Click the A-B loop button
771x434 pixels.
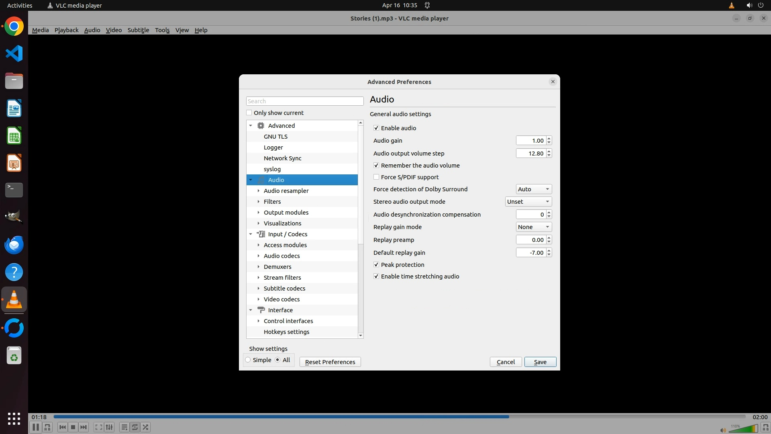pos(47,427)
